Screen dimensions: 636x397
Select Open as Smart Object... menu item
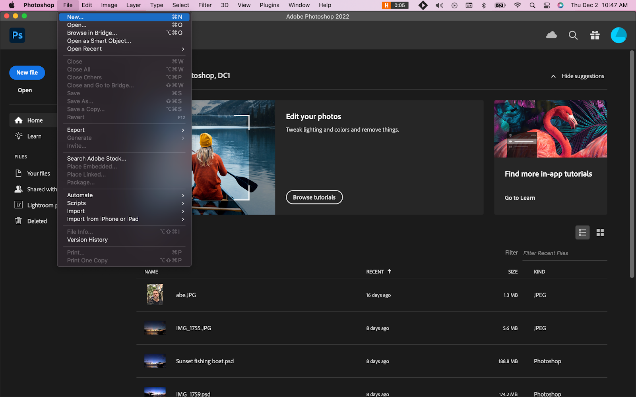tap(124, 41)
